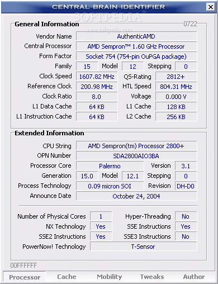Click the Number of Physical Cores value 1
Screen dimensions: 218x284
pos(101,216)
